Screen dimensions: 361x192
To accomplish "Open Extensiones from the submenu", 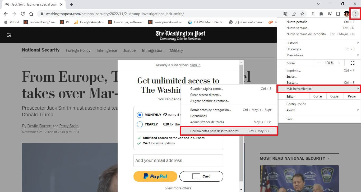I will pos(229,116).
